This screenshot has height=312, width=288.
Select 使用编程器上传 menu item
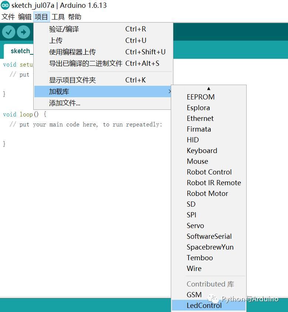click(x=102, y=52)
